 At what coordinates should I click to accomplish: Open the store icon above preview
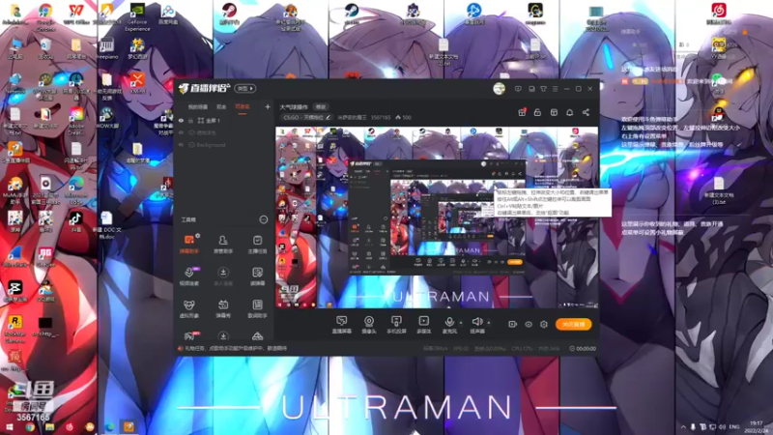(554, 112)
